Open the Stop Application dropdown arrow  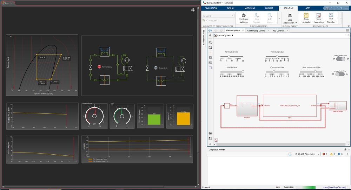click(x=296, y=23)
